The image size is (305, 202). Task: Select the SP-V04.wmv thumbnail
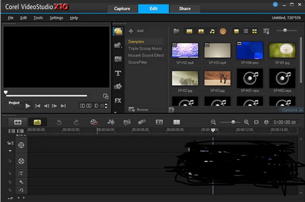click(x=250, y=50)
